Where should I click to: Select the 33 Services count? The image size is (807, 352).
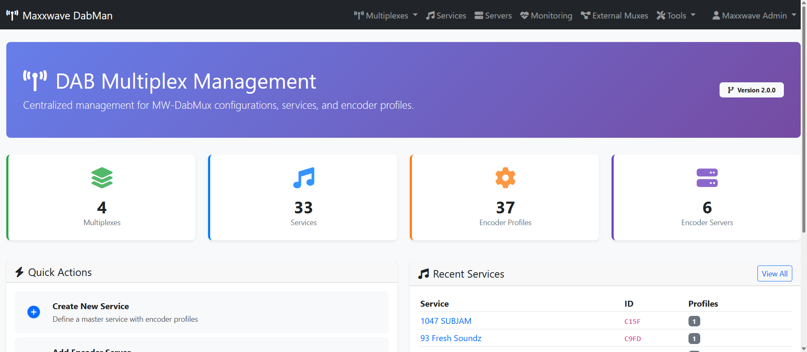[x=303, y=208]
